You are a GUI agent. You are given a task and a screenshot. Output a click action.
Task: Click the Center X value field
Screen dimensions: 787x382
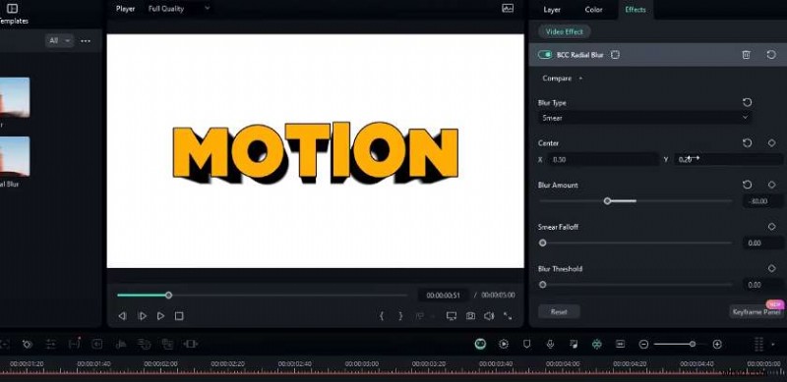pyautogui.click(x=604, y=159)
